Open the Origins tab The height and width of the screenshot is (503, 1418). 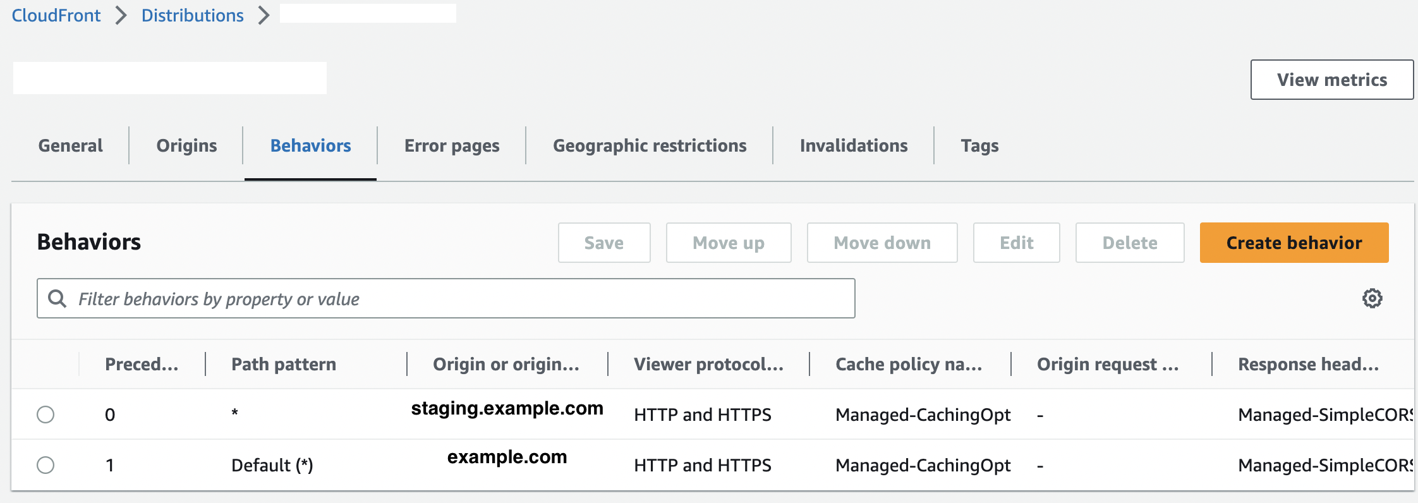186,145
